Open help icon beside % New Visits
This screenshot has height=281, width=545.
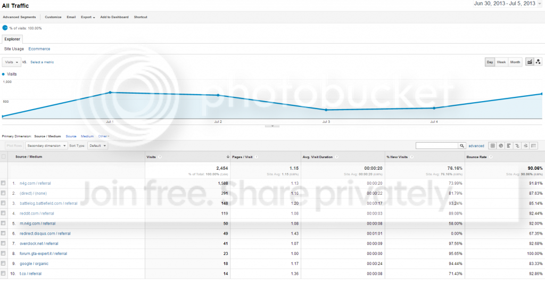(x=411, y=157)
